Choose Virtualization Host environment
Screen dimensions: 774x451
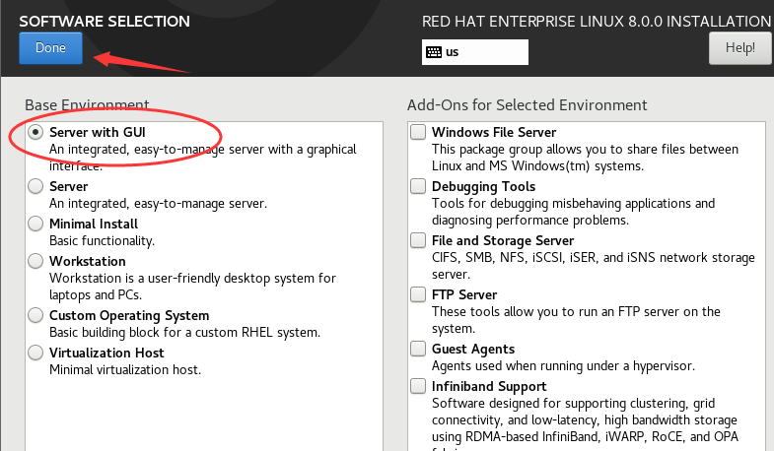tap(36, 353)
